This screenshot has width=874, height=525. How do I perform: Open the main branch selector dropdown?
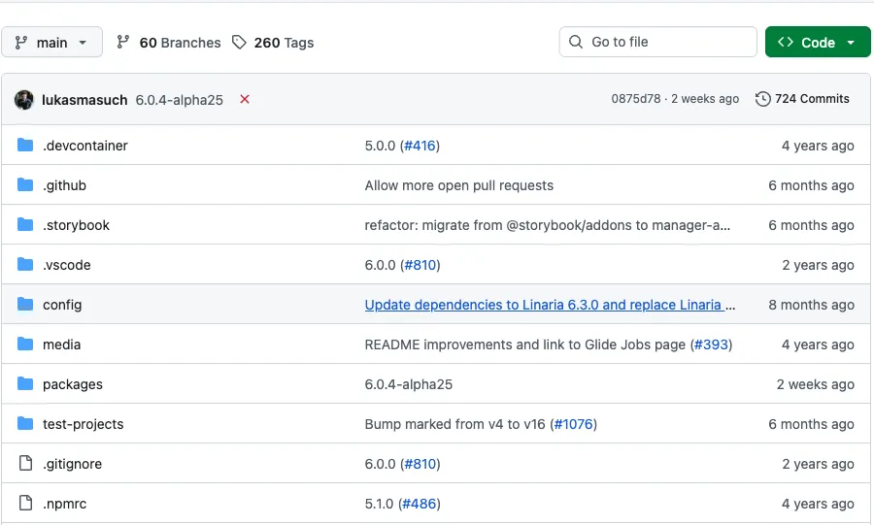(x=51, y=43)
